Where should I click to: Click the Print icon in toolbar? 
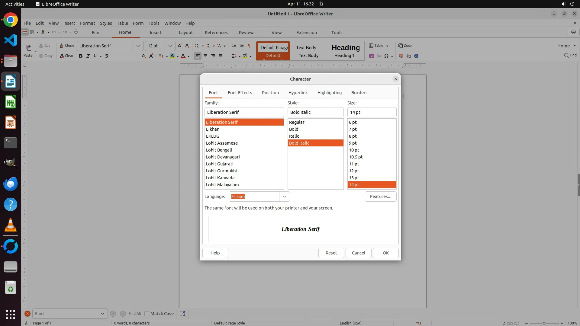[76, 32]
